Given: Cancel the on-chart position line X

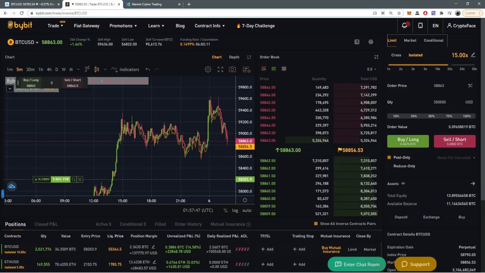Looking at the screenshot, I should [80, 179].
